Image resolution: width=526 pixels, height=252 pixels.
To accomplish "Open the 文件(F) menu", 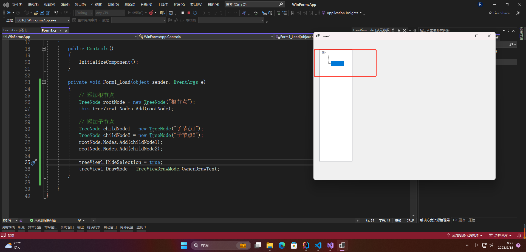I will point(17,4).
